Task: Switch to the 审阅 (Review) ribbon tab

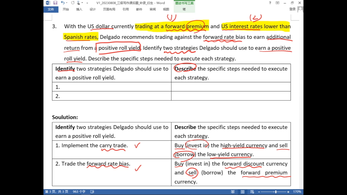Action: [153, 9]
